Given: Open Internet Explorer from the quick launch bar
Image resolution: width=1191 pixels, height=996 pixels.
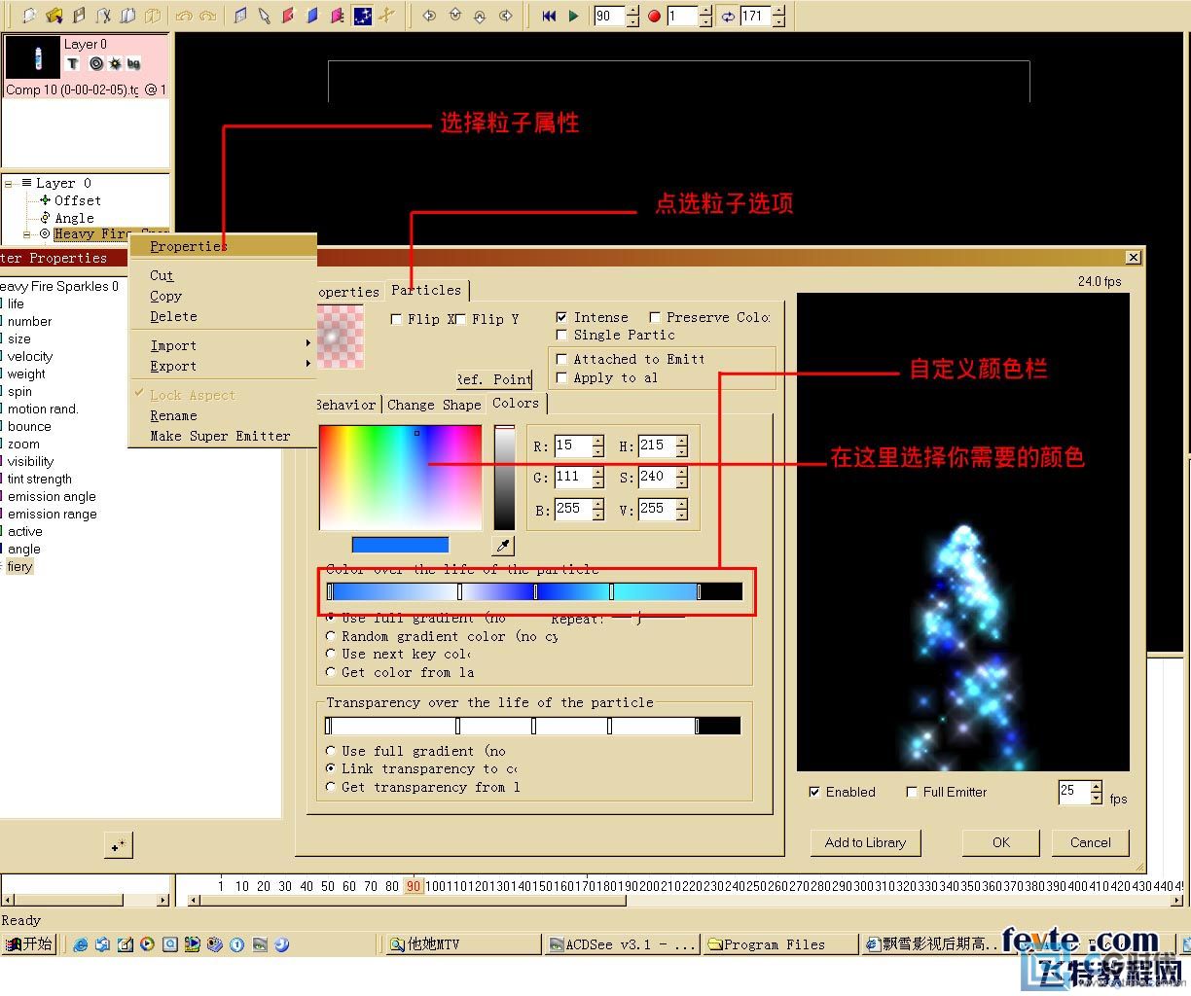Looking at the screenshot, I should coord(81,944).
